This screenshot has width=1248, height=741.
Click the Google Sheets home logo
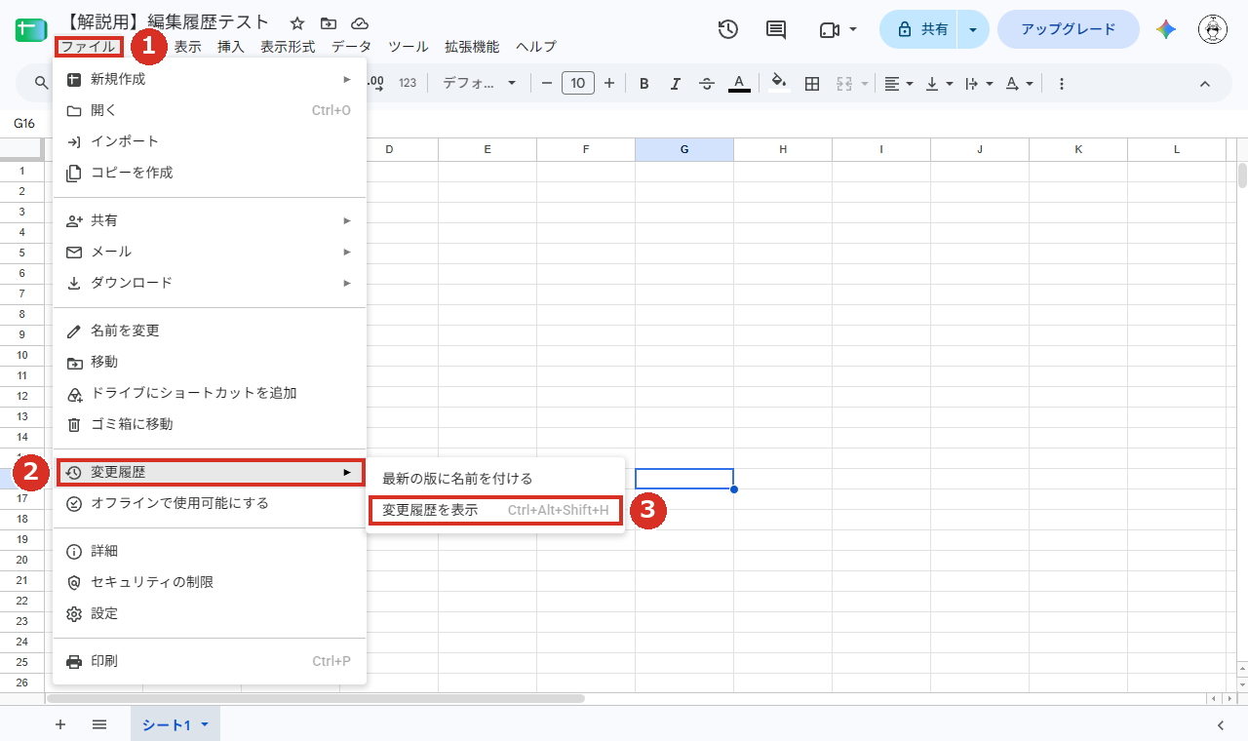click(30, 29)
